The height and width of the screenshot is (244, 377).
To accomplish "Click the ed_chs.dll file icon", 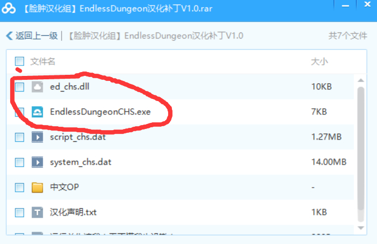I will (x=38, y=87).
